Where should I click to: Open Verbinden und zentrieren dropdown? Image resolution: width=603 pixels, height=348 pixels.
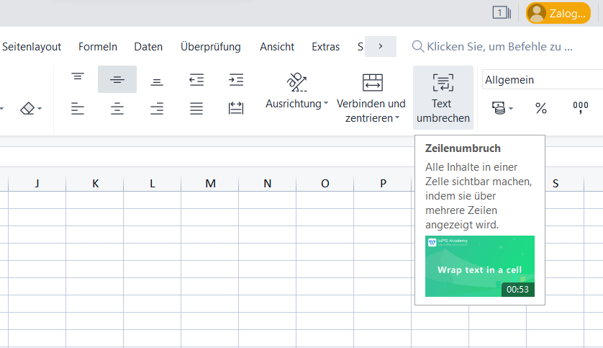coord(371,111)
